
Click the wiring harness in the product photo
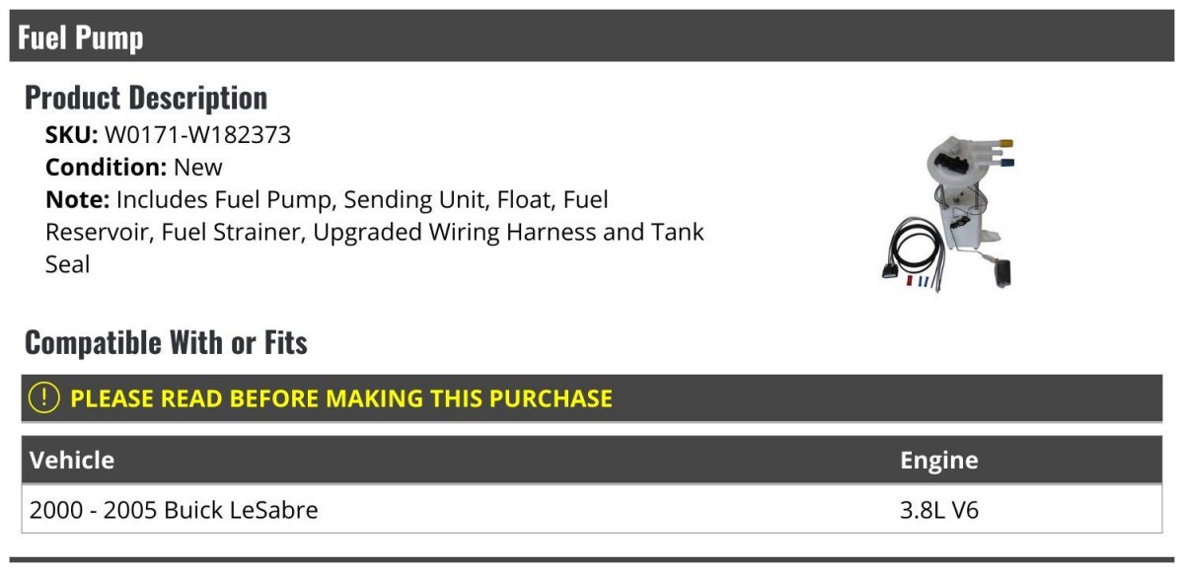910,249
